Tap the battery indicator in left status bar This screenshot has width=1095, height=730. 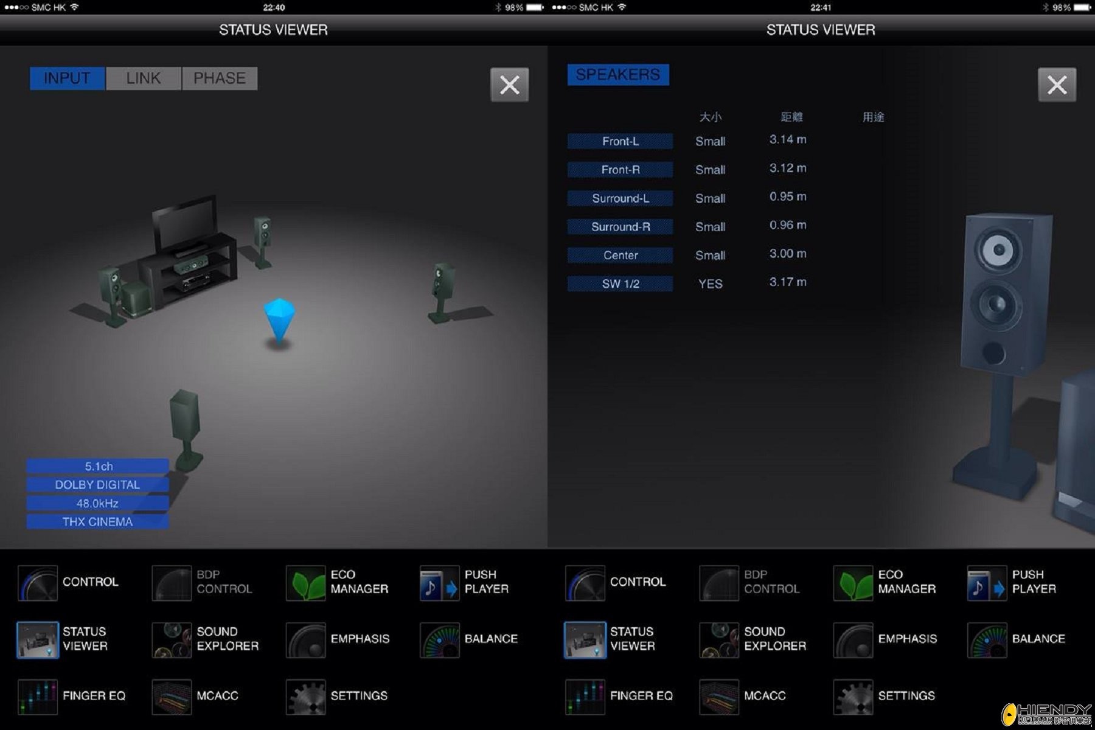click(535, 7)
